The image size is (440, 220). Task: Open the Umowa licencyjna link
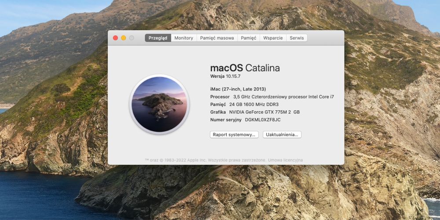point(286,160)
